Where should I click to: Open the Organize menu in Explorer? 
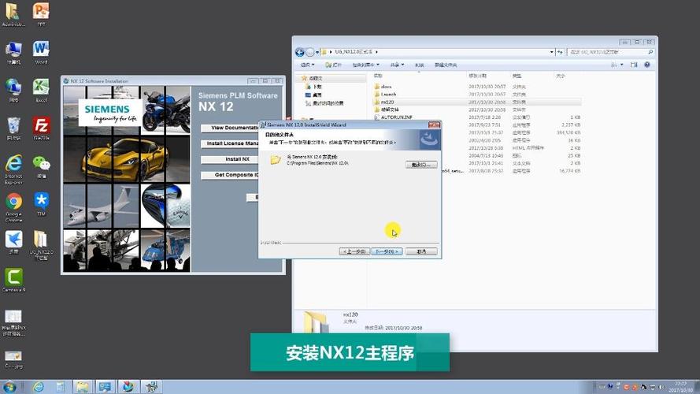pyautogui.click(x=307, y=65)
